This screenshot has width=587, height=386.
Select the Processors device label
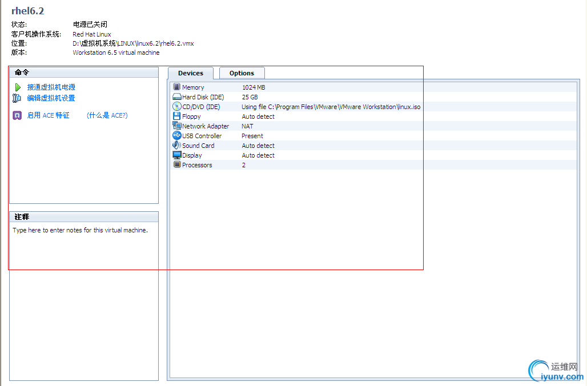pos(197,165)
